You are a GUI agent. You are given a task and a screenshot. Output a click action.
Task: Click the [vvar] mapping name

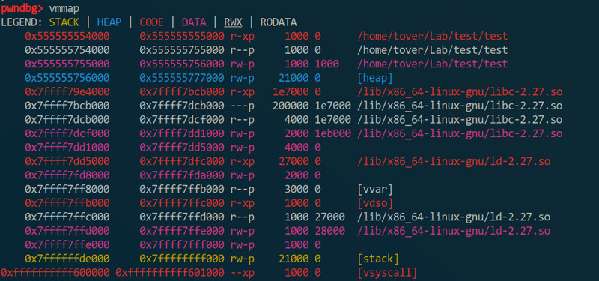click(375, 190)
